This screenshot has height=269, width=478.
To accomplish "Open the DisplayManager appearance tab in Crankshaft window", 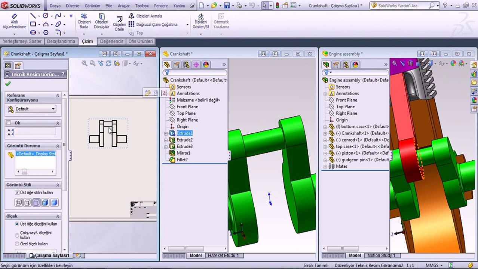I will point(206,65).
